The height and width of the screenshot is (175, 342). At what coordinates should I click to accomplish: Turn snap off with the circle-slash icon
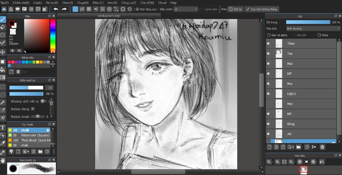click(75, 9)
